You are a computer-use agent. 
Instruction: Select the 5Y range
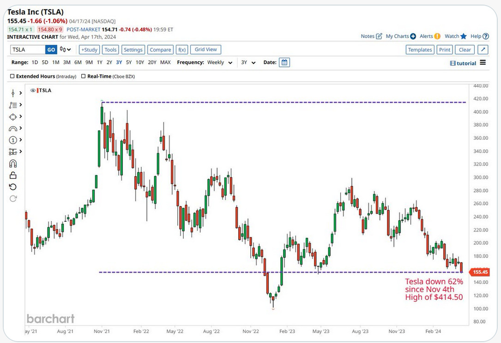point(129,63)
